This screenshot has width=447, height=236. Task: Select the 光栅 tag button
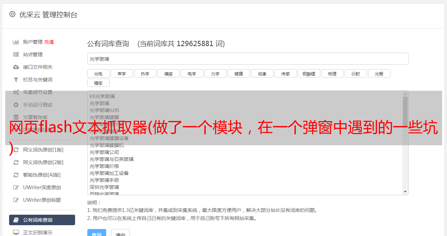pyautogui.click(x=379, y=73)
